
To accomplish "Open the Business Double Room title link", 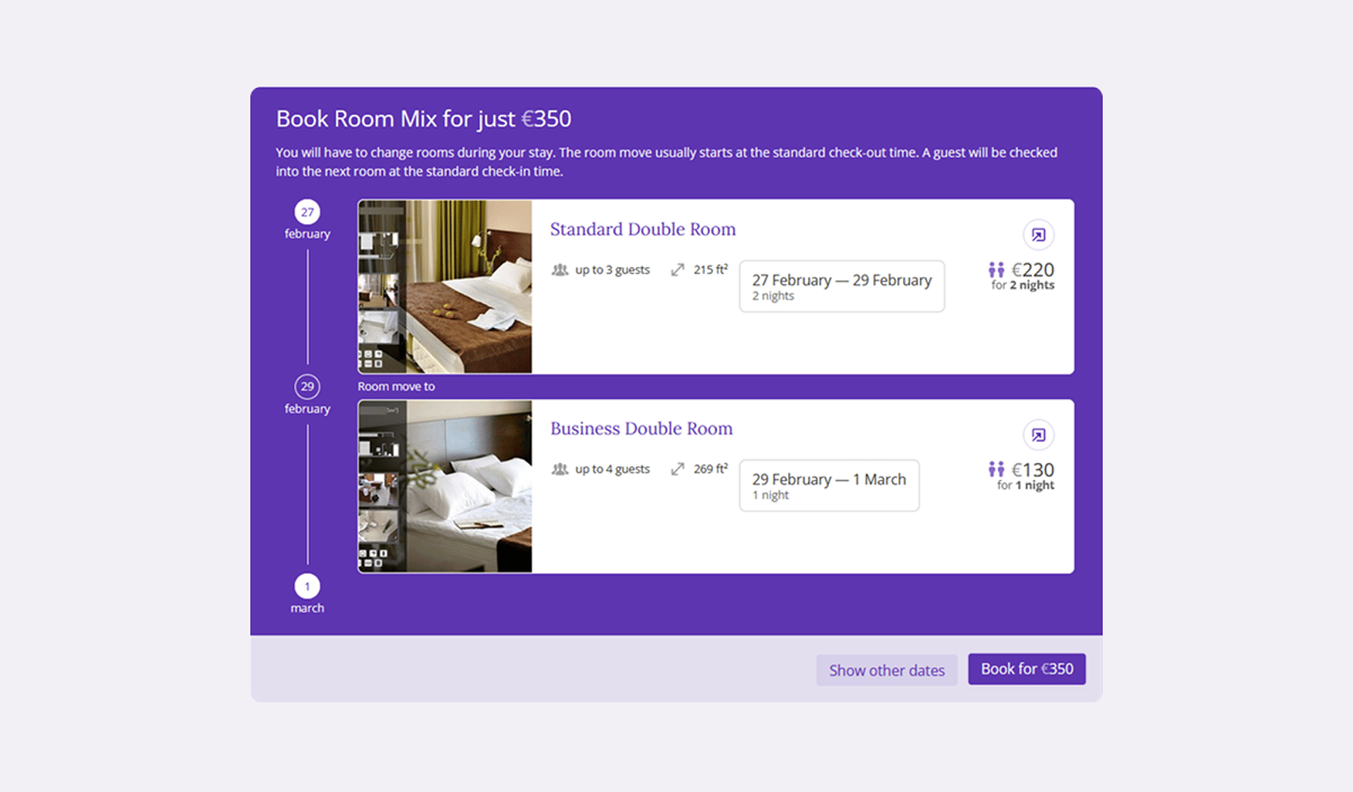I will click(641, 429).
